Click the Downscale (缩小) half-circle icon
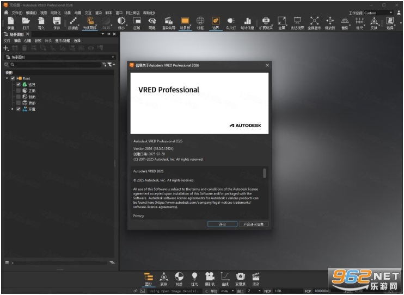The height and width of the screenshot is (295, 404). click(x=121, y=21)
